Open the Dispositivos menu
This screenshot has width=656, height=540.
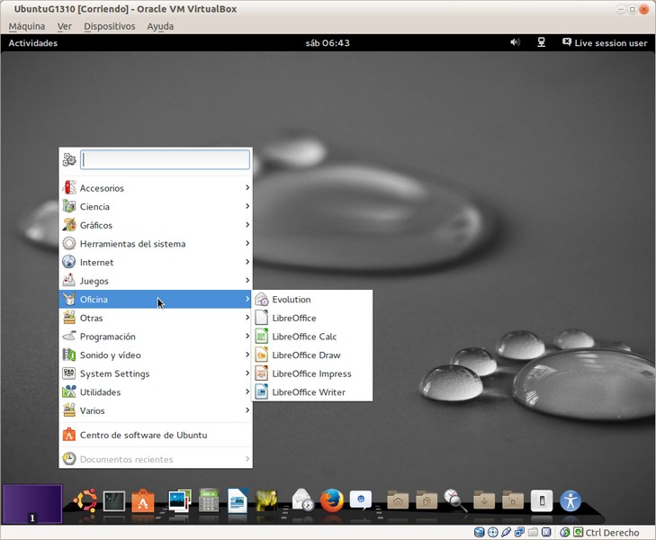click(110, 26)
